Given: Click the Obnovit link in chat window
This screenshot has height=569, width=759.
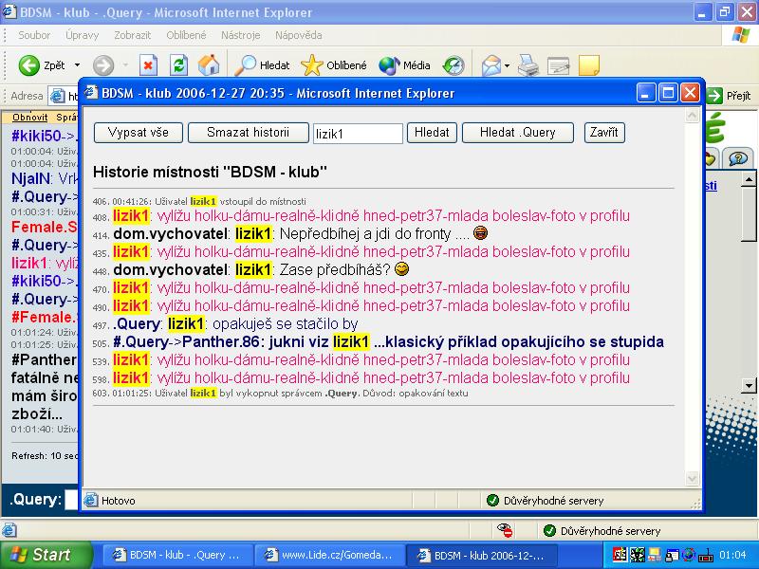Looking at the screenshot, I should (30, 117).
